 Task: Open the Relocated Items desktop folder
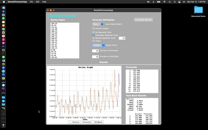198,12
